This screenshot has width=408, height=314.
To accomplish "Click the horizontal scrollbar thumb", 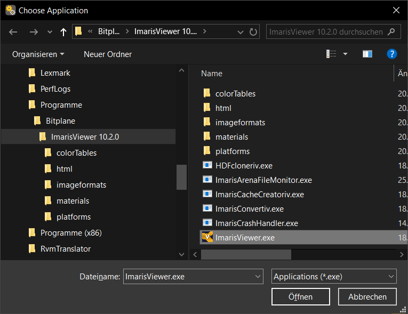I will [x=246, y=254].
